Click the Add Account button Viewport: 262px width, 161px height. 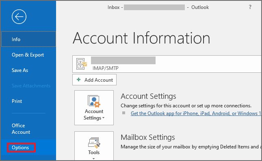94,80
